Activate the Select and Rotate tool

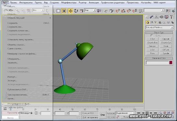tap(76, 11)
